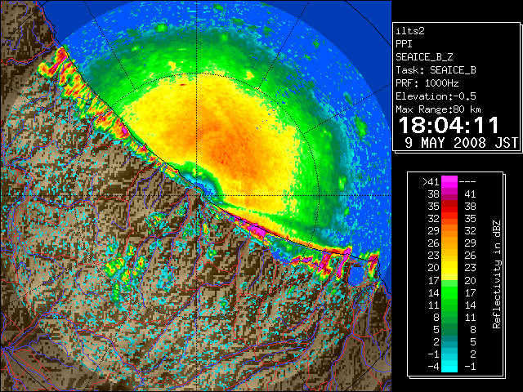523x392 pixels.
Task: Select the date "9 MAY 2008 JST"
Action: (x=462, y=143)
